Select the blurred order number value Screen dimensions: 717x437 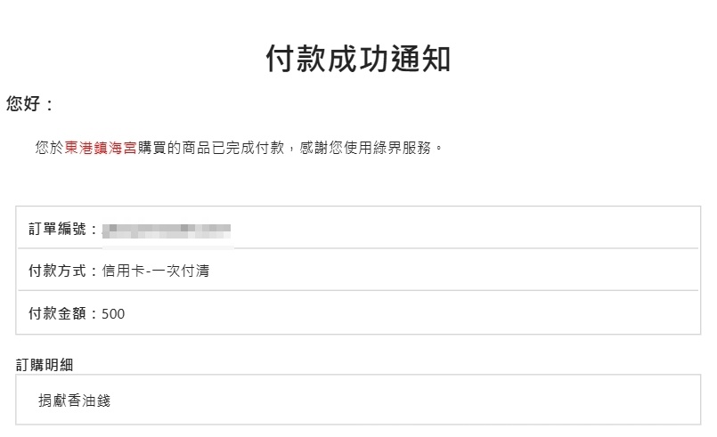tap(167, 231)
